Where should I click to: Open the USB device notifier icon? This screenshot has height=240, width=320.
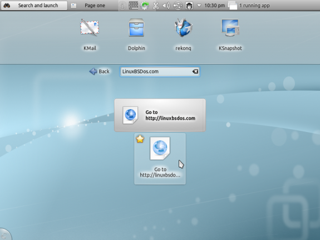pos(178,6)
